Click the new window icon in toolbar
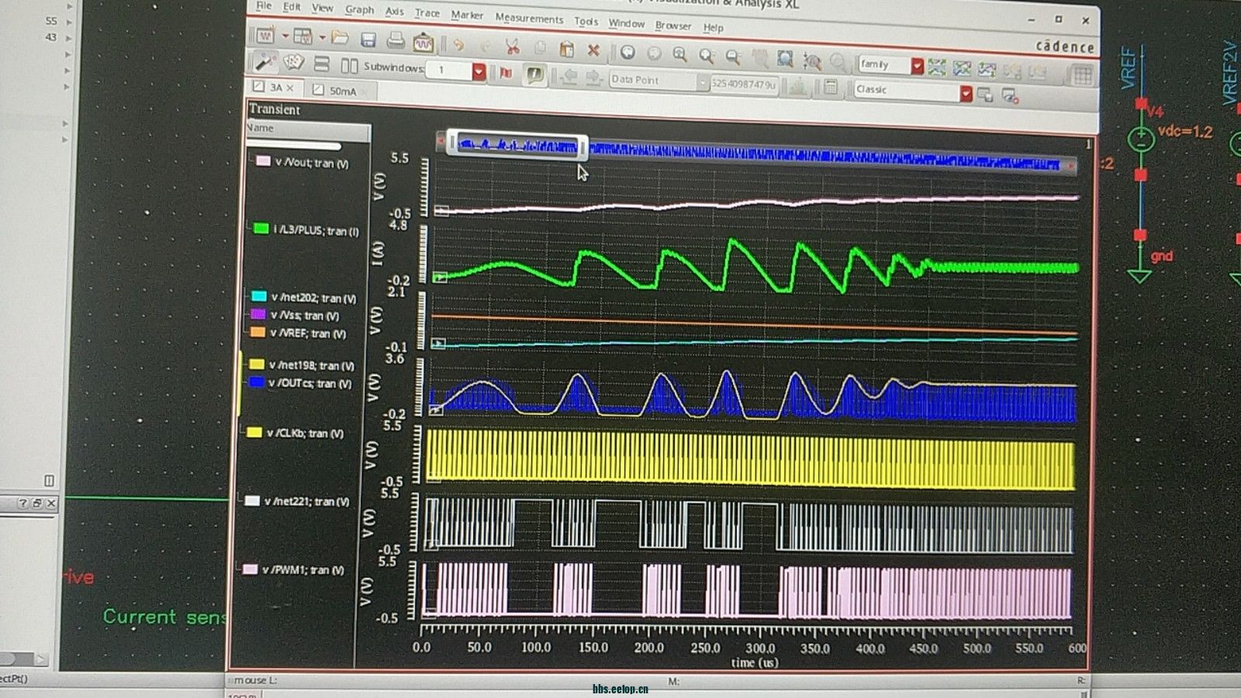Viewport: 1241px width, 698px height. (x=264, y=36)
